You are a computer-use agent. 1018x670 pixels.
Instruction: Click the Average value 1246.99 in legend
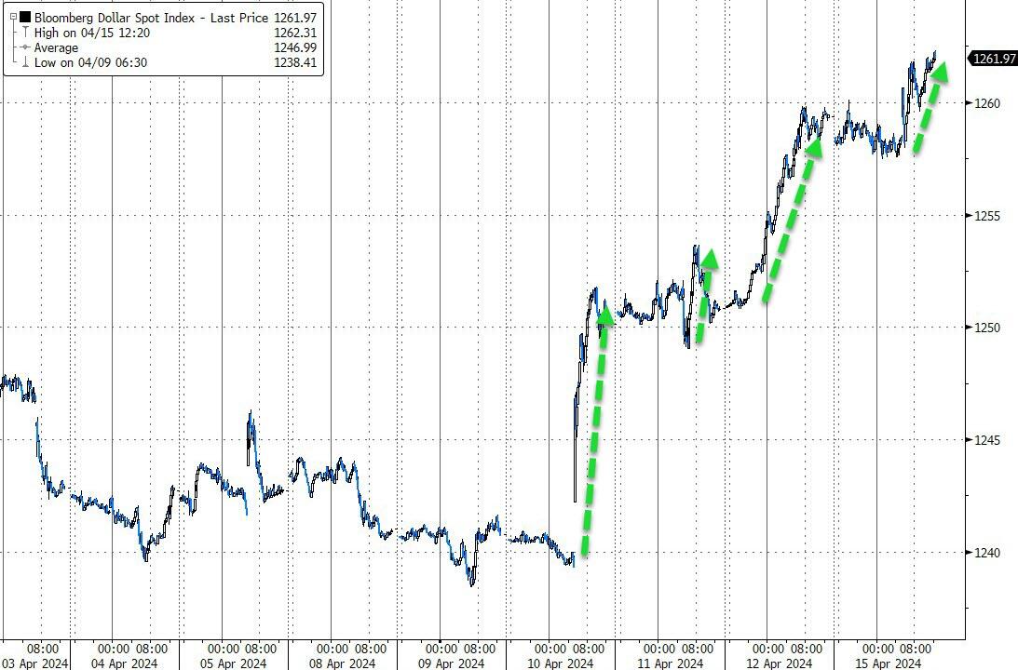pos(295,47)
